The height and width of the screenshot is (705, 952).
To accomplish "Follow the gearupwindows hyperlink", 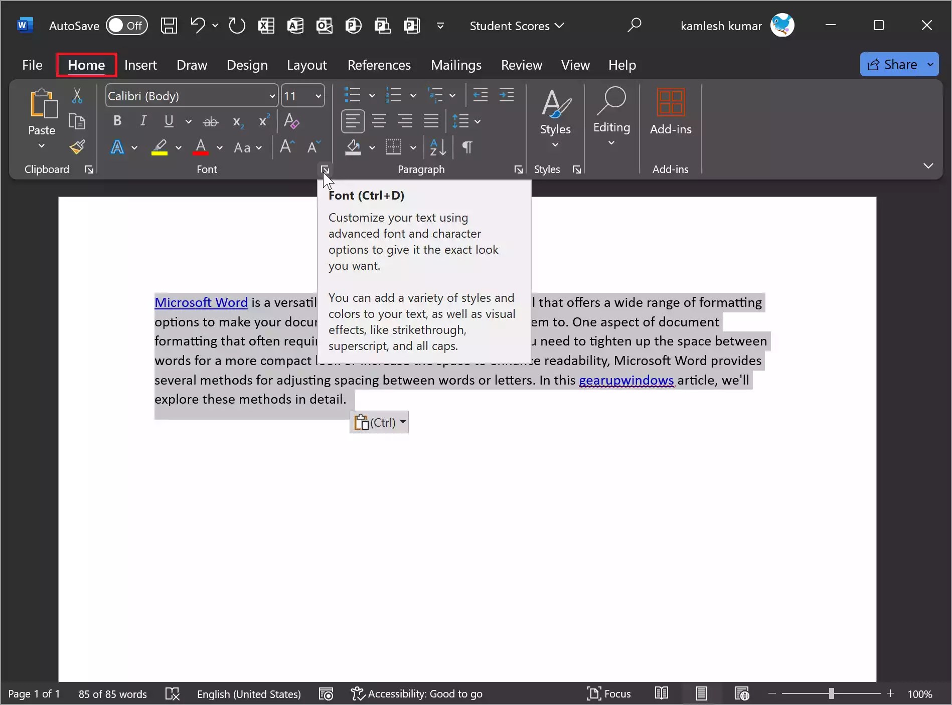I will click(x=625, y=380).
